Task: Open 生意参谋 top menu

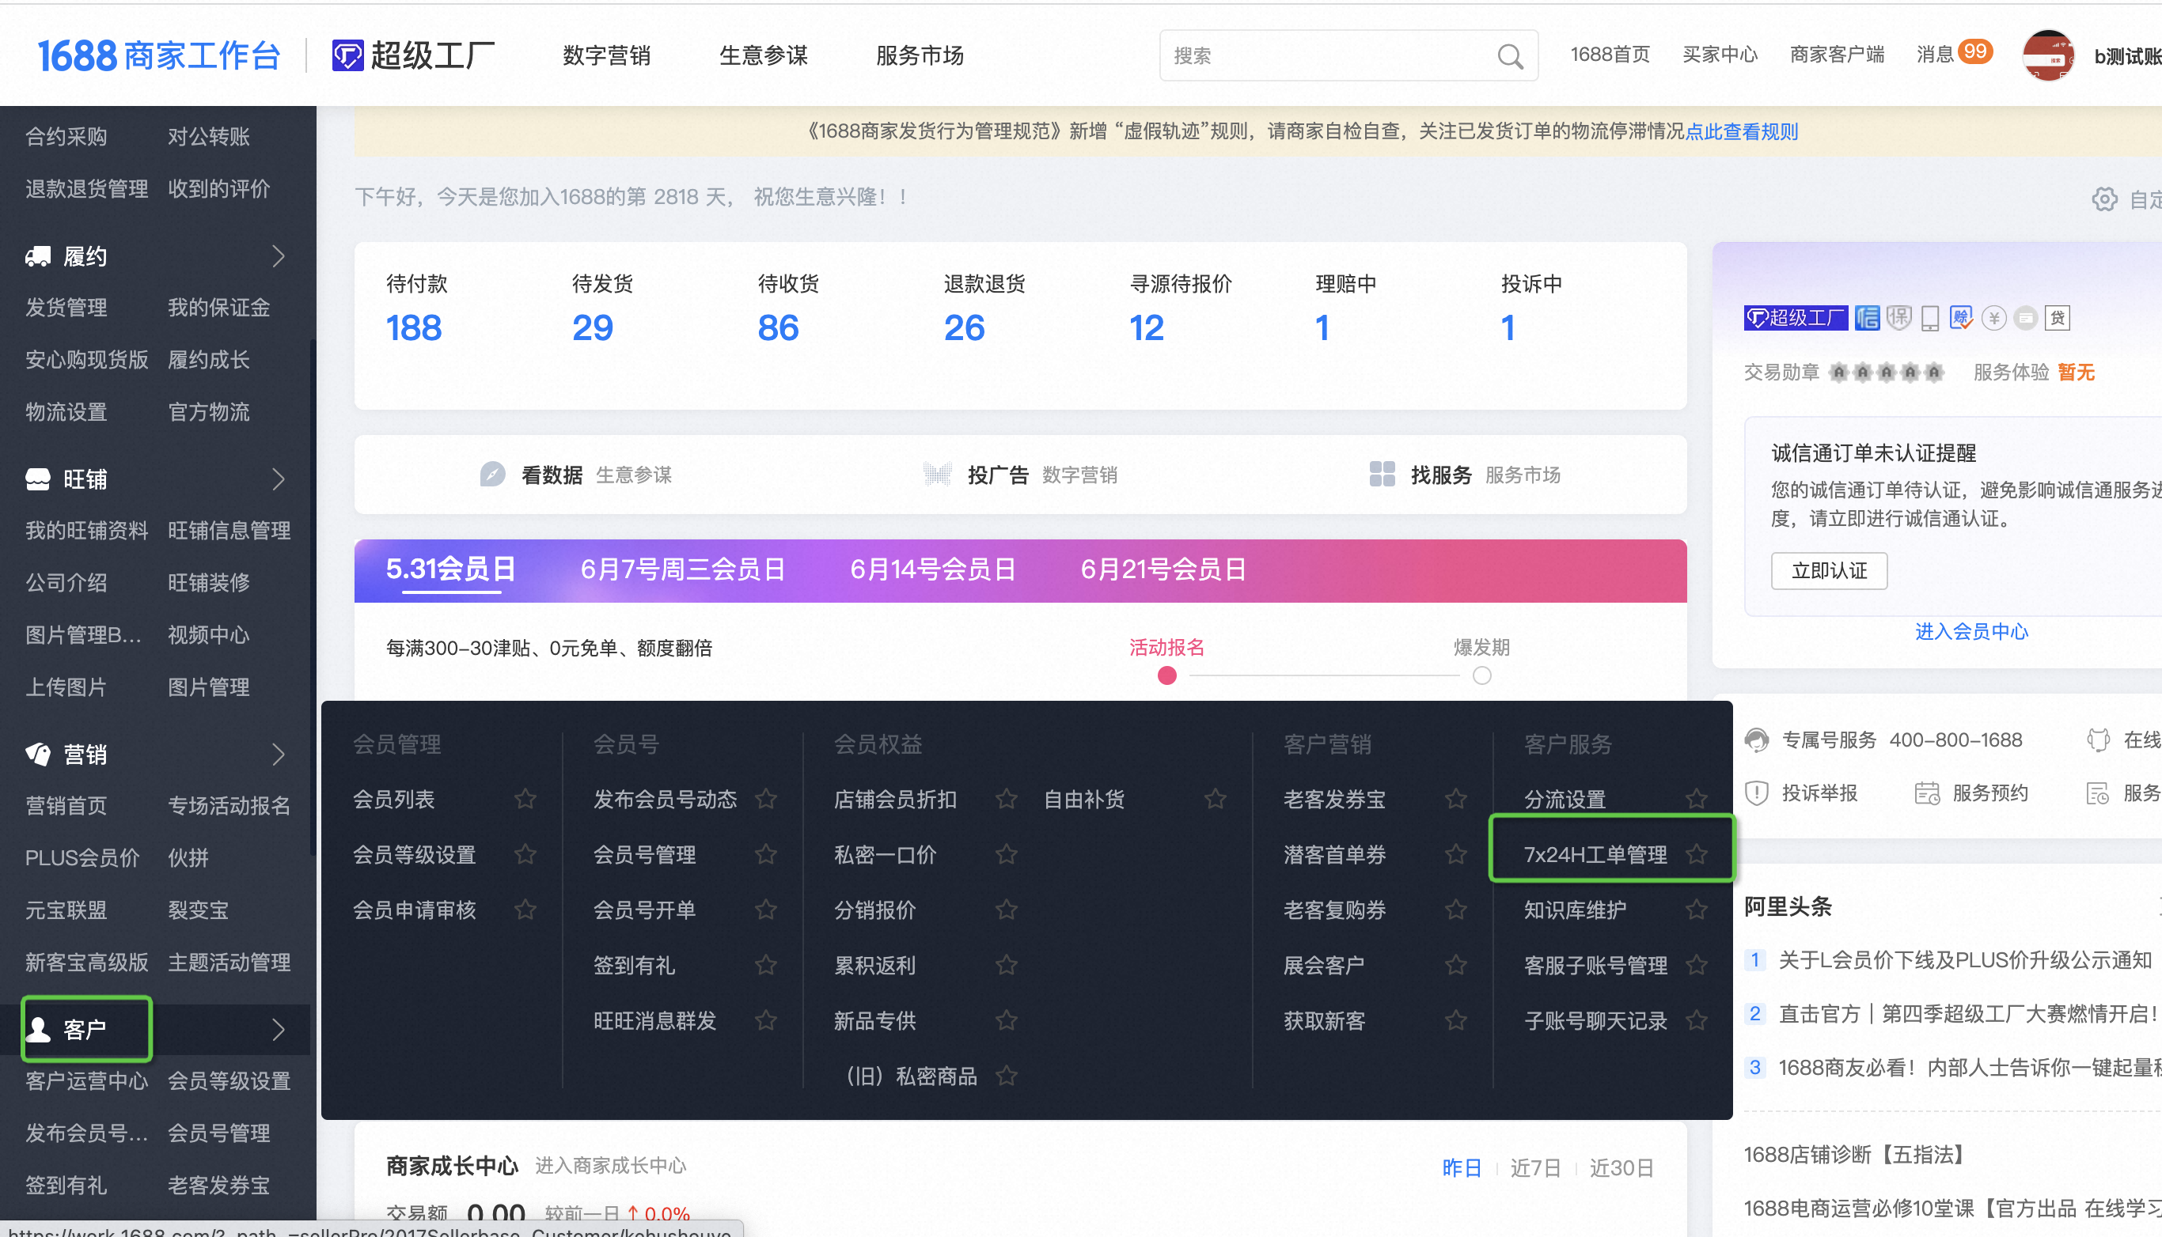Action: coord(763,56)
